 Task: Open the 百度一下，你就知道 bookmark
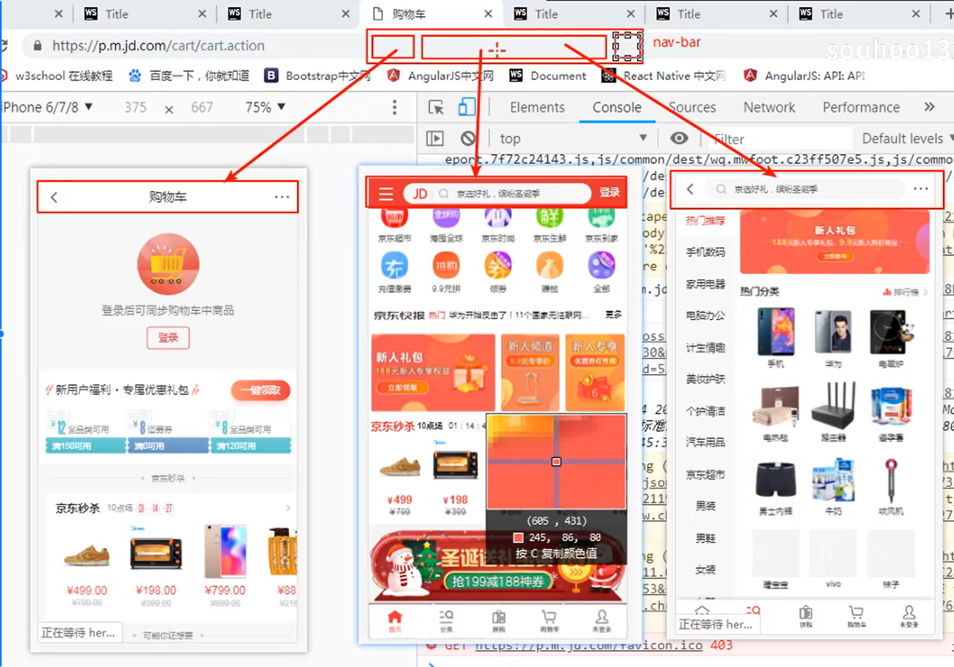click(189, 76)
